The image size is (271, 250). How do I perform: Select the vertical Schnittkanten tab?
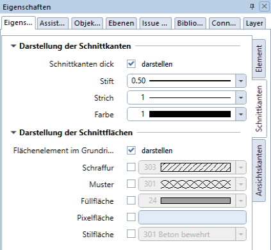tap(259, 108)
